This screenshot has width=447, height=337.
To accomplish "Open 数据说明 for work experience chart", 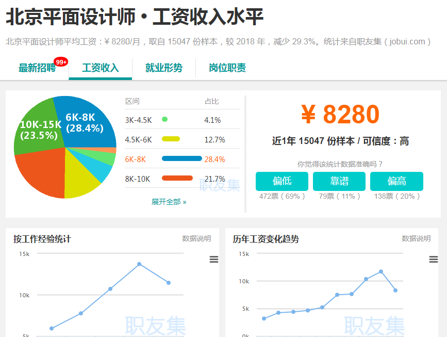I will click(196, 238).
